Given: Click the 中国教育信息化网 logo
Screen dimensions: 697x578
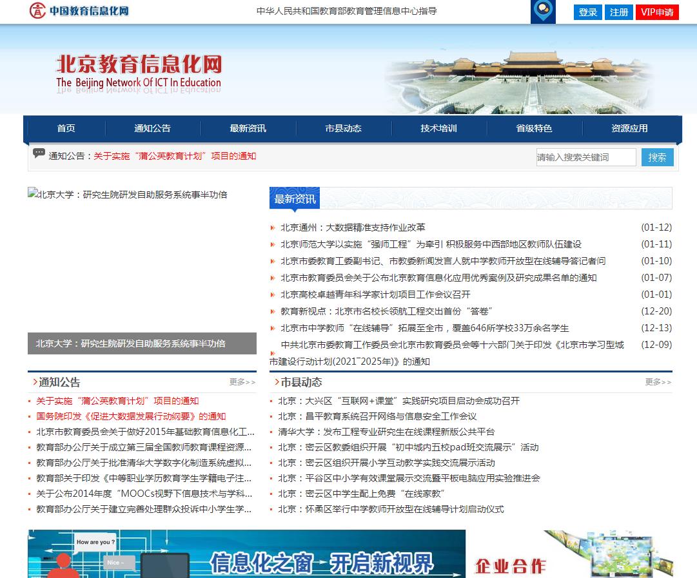Looking at the screenshot, I should click(x=79, y=11).
